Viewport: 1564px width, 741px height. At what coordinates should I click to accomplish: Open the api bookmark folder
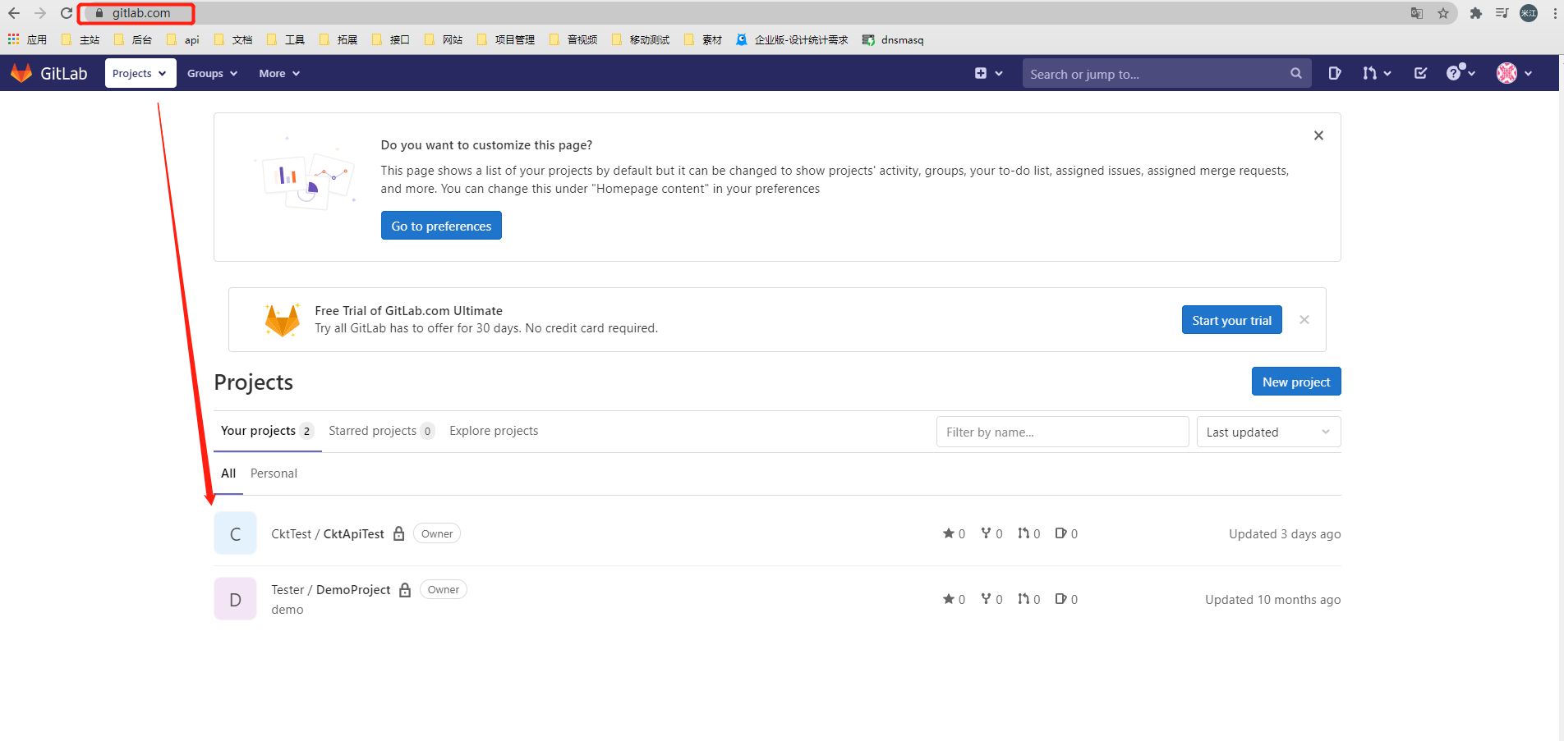click(183, 39)
